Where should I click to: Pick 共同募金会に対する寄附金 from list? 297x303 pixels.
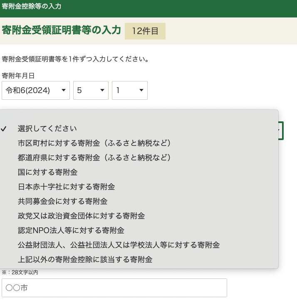tap(62, 202)
